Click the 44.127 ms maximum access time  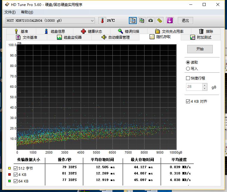(x=143, y=167)
